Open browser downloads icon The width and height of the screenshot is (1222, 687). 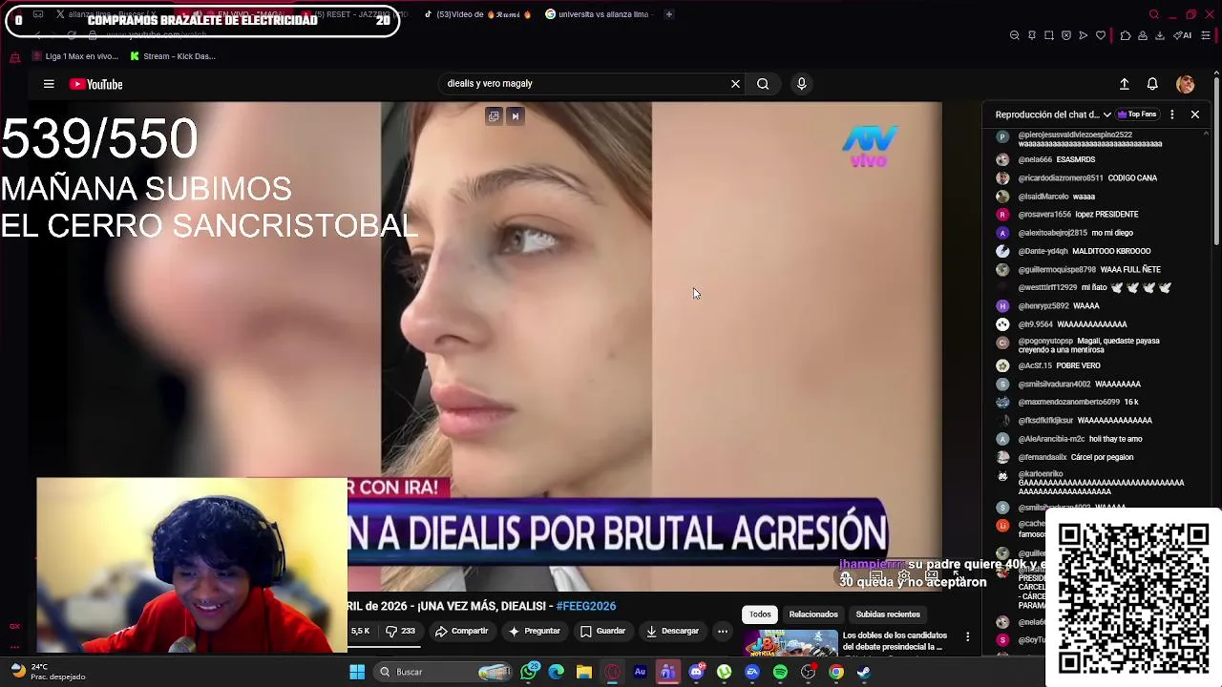pos(1160,35)
